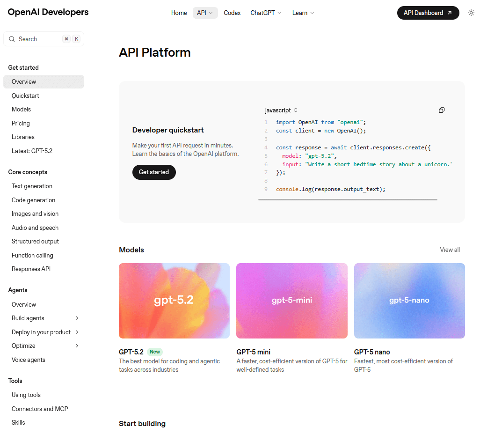Screen dimensions: 480x434
Task: Open the gpt-5-nano model card image
Action: click(409, 301)
